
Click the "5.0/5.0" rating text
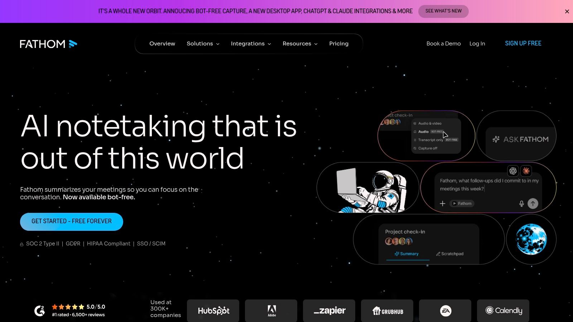[x=96, y=307]
